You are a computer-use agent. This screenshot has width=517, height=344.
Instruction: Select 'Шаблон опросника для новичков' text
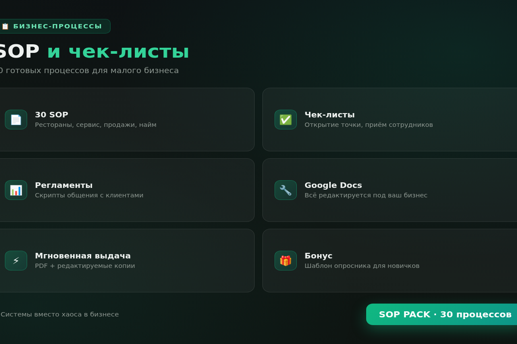click(x=362, y=266)
